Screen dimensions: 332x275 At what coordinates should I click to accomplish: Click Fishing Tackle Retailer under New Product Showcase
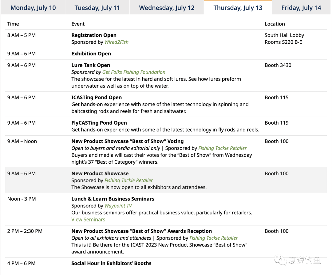(x=128, y=181)
